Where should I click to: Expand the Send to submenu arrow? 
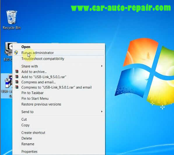point(102,112)
